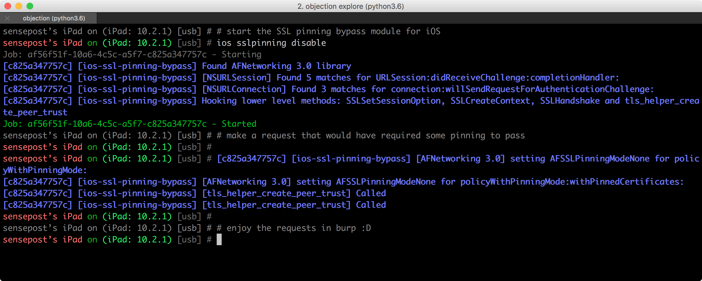
Task: Select the objection (python3.6) tab
Action: pos(49,18)
